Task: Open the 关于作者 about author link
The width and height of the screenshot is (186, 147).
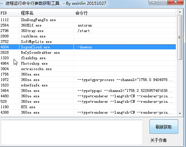Action: click(x=158, y=140)
